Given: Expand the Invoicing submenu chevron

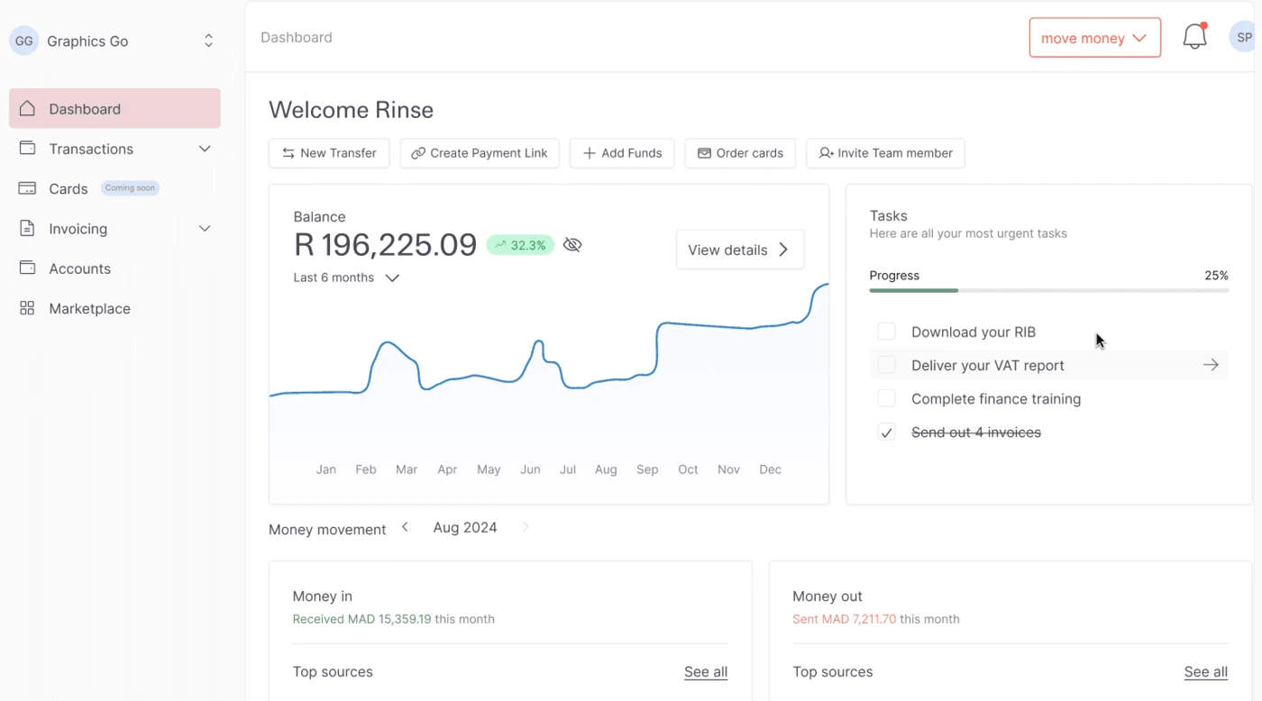Looking at the screenshot, I should [205, 229].
